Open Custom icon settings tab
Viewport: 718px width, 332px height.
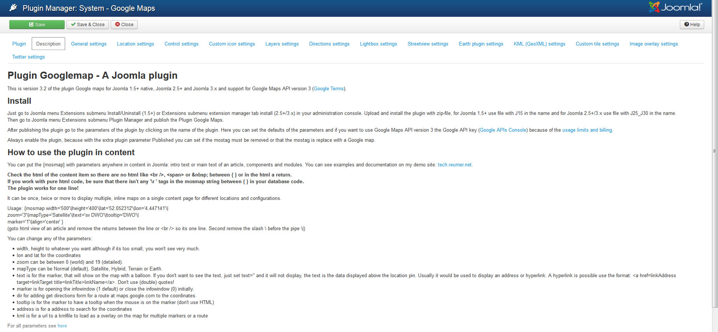pos(232,44)
